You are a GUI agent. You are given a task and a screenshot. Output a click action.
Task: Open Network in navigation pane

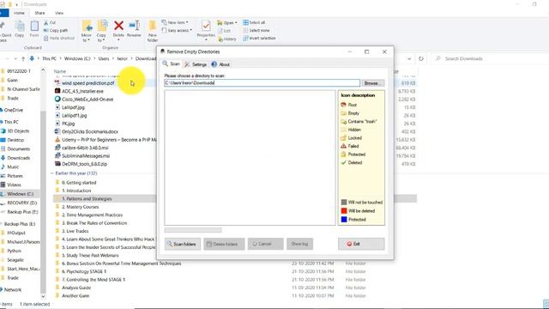click(x=13, y=290)
